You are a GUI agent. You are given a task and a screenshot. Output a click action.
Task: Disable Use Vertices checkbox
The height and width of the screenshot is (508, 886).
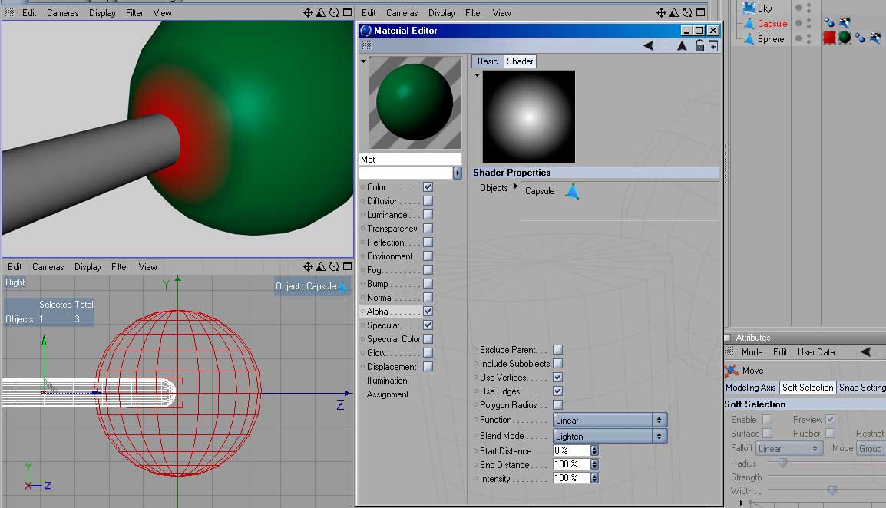point(557,377)
